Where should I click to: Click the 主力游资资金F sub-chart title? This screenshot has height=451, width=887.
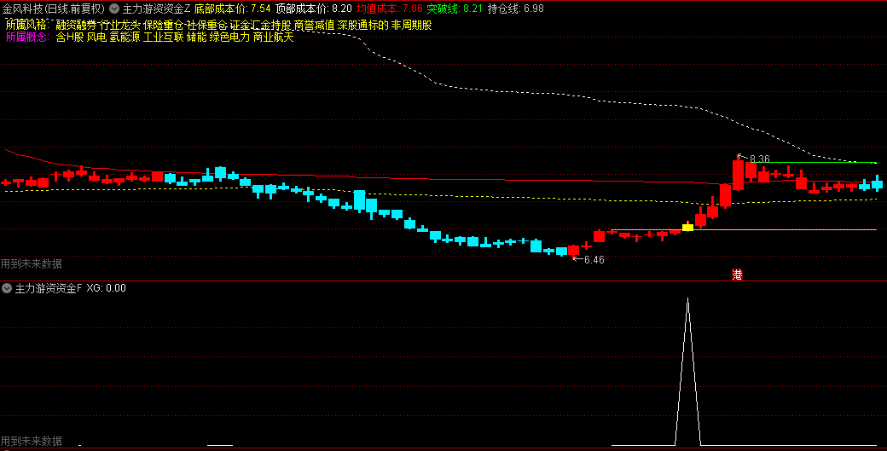(48, 288)
